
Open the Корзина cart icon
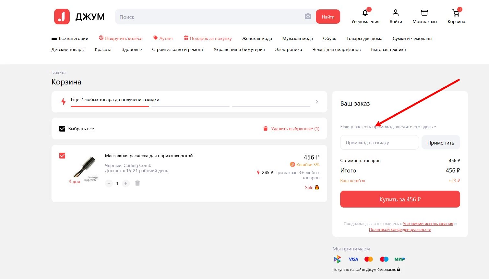pos(456,13)
